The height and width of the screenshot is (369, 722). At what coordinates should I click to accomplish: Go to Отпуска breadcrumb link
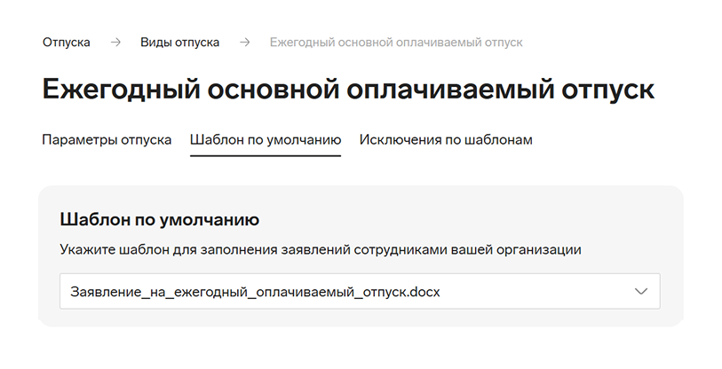[67, 43]
